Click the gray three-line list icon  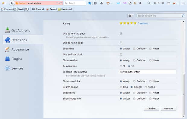point(169,3)
